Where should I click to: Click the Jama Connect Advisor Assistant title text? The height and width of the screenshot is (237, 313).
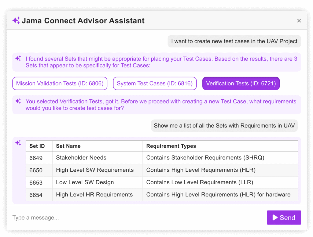click(83, 20)
